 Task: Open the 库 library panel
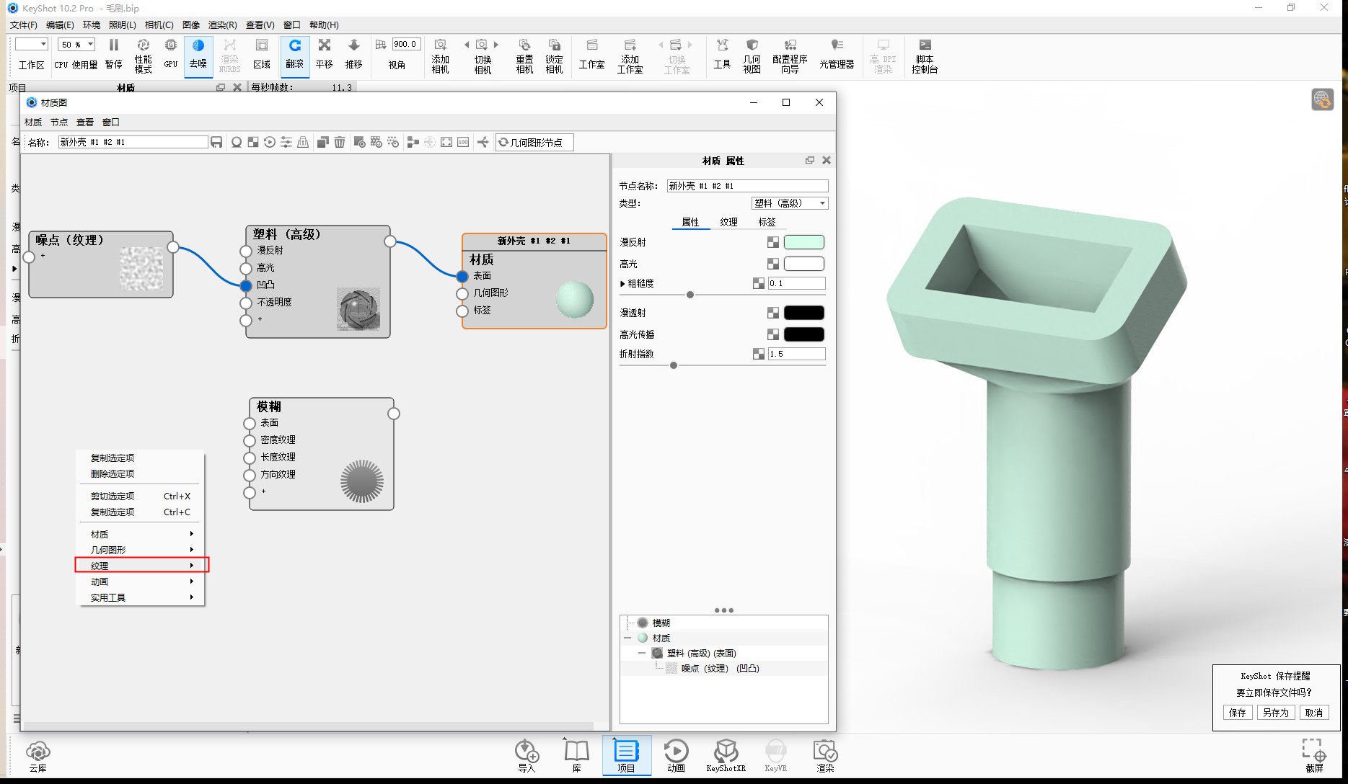(x=576, y=755)
